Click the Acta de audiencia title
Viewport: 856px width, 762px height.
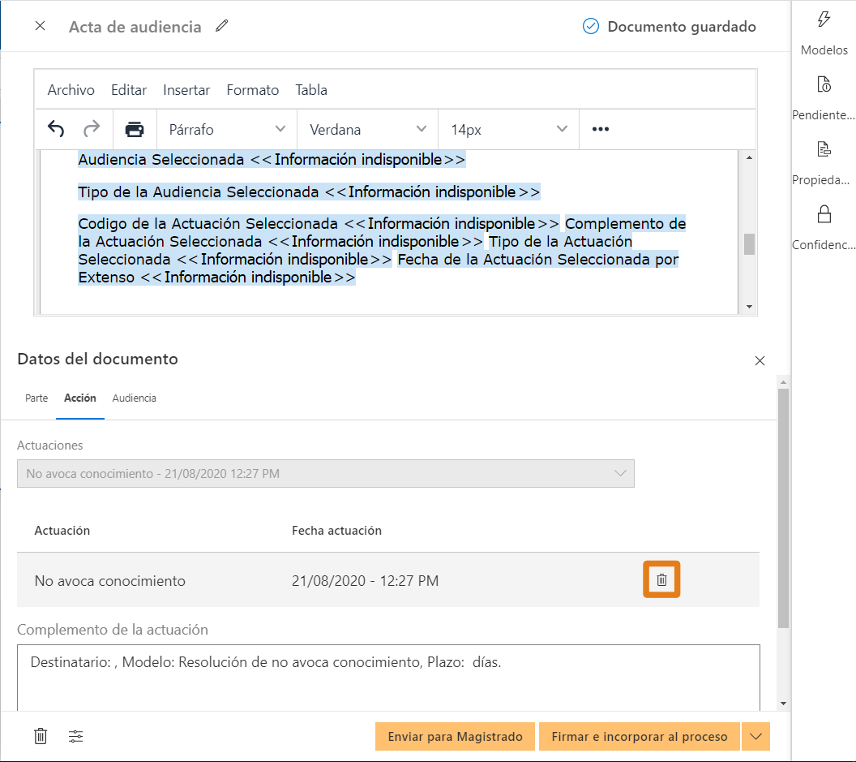tap(135, 27)
